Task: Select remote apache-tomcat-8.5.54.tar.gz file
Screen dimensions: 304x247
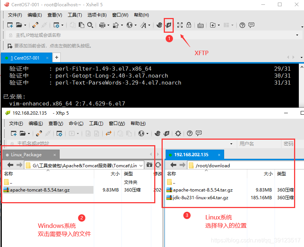Action: tap(203, 190)
